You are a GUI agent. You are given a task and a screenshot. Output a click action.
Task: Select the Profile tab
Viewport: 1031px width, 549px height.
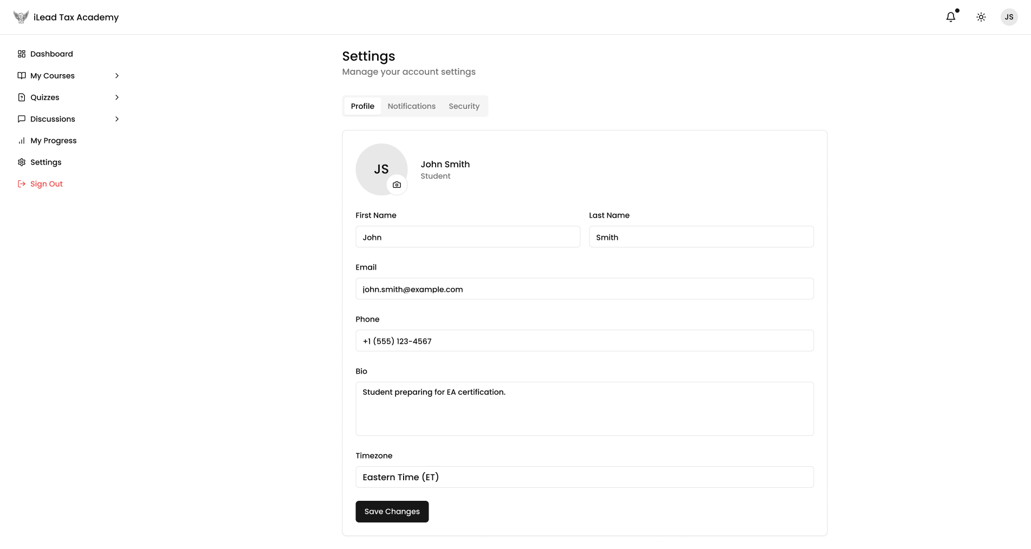(x=362, y=106)
